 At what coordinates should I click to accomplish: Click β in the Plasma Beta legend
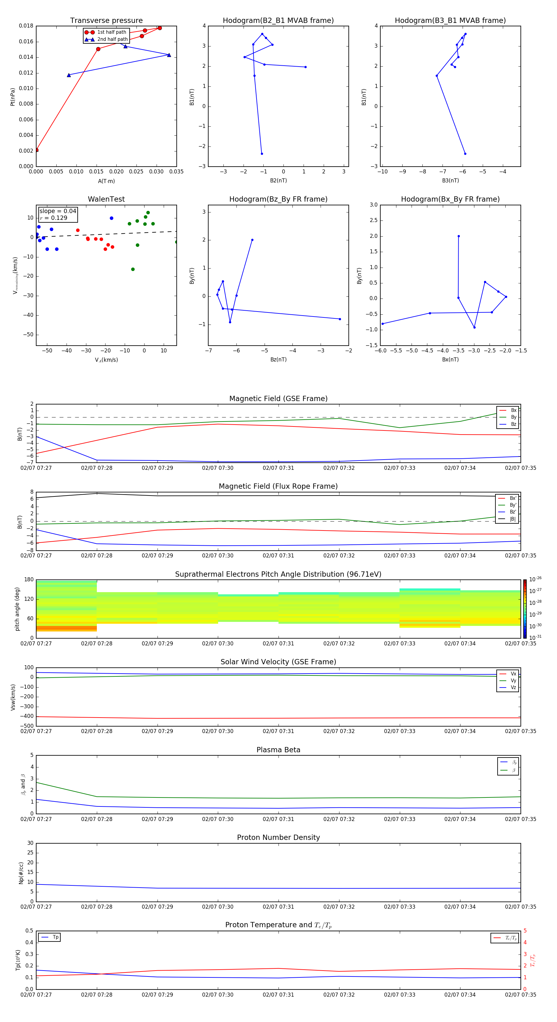click(508, 771)
